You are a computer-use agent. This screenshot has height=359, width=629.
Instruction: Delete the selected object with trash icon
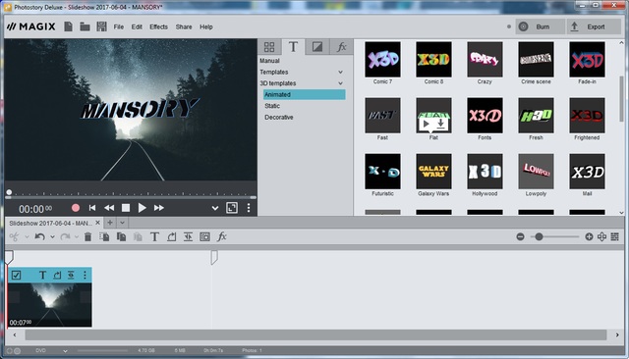point(87,237)
